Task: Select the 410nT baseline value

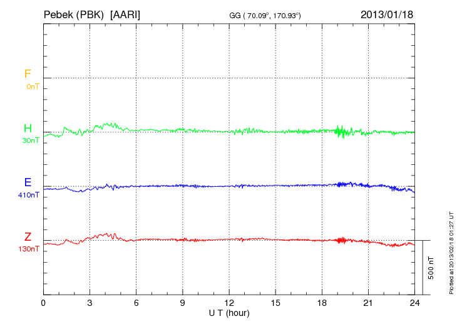Action: (29, 195)
